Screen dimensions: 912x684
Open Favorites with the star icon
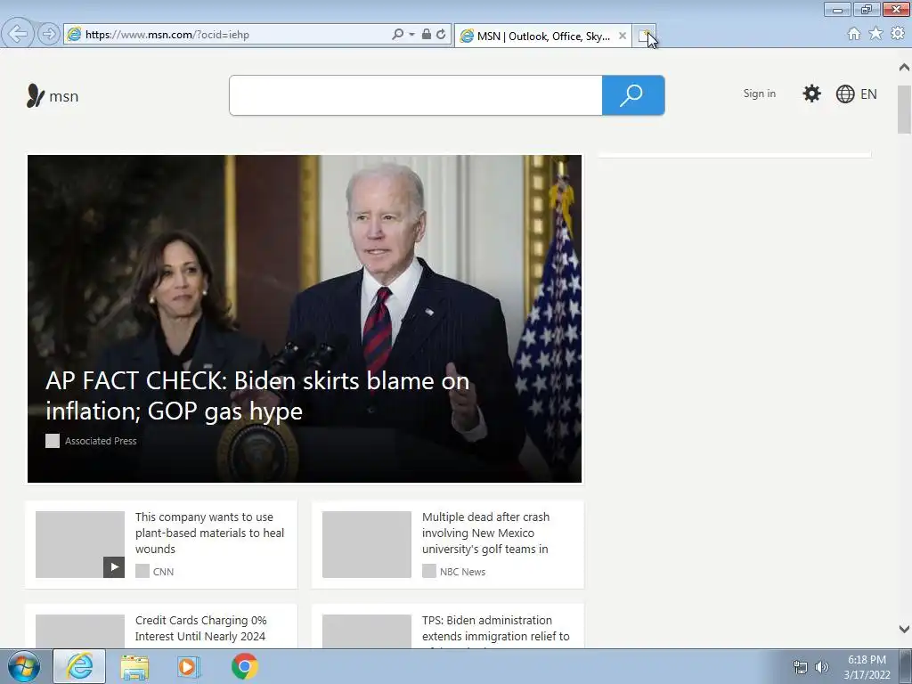pyautogui.click(x=875, y=34)
